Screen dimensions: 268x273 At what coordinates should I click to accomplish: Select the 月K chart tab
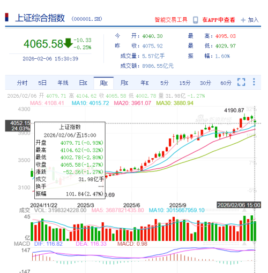(124, 83)
